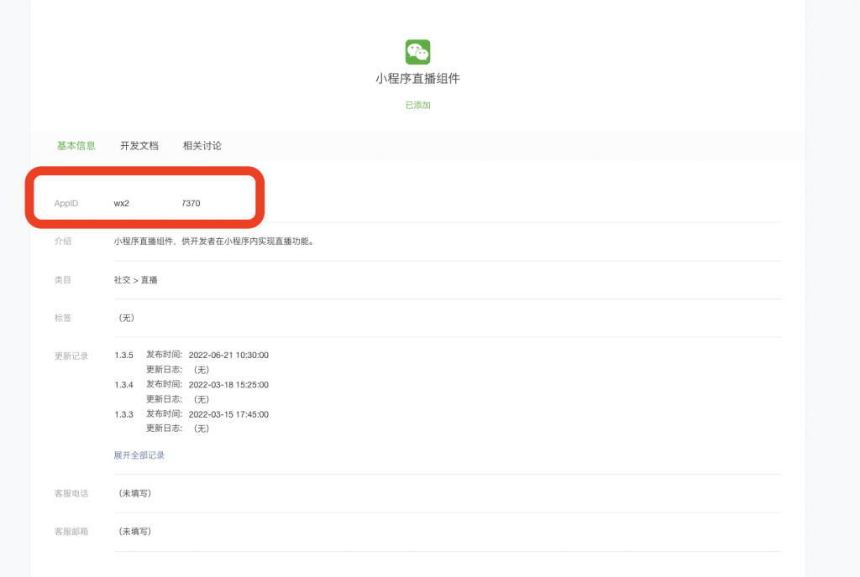Click the 更新记录 section label

point(71,355)
